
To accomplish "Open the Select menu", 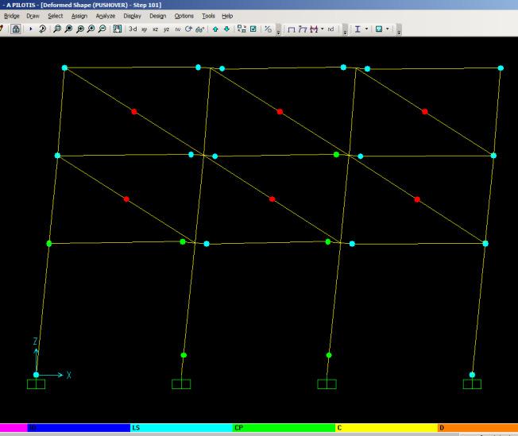I will [55, 16].
